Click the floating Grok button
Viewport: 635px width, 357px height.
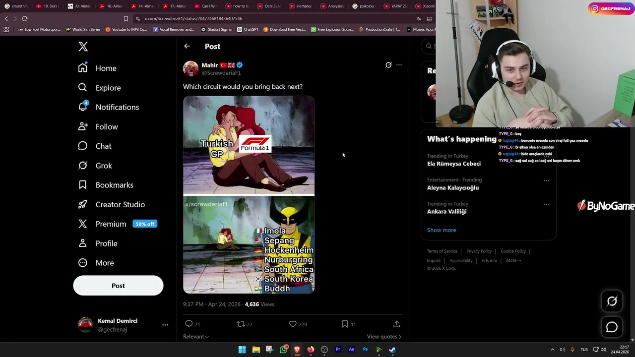(x=612, y=301)
